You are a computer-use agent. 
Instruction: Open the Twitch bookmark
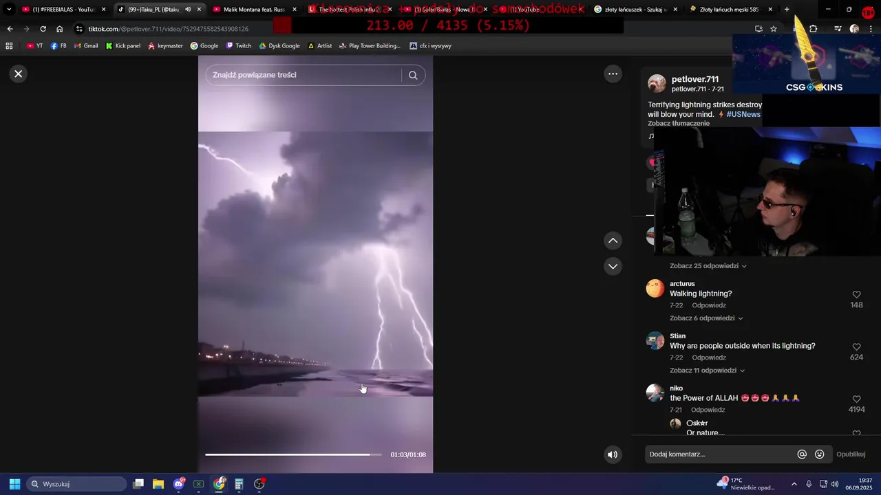pos(238,46)
